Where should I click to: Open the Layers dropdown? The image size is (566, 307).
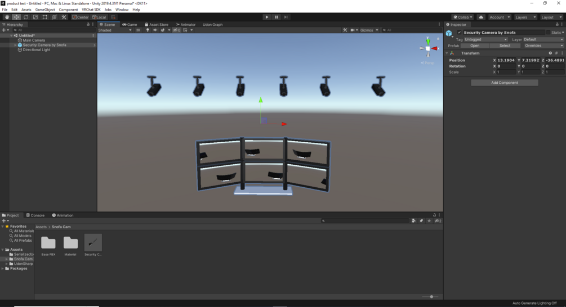525,17
